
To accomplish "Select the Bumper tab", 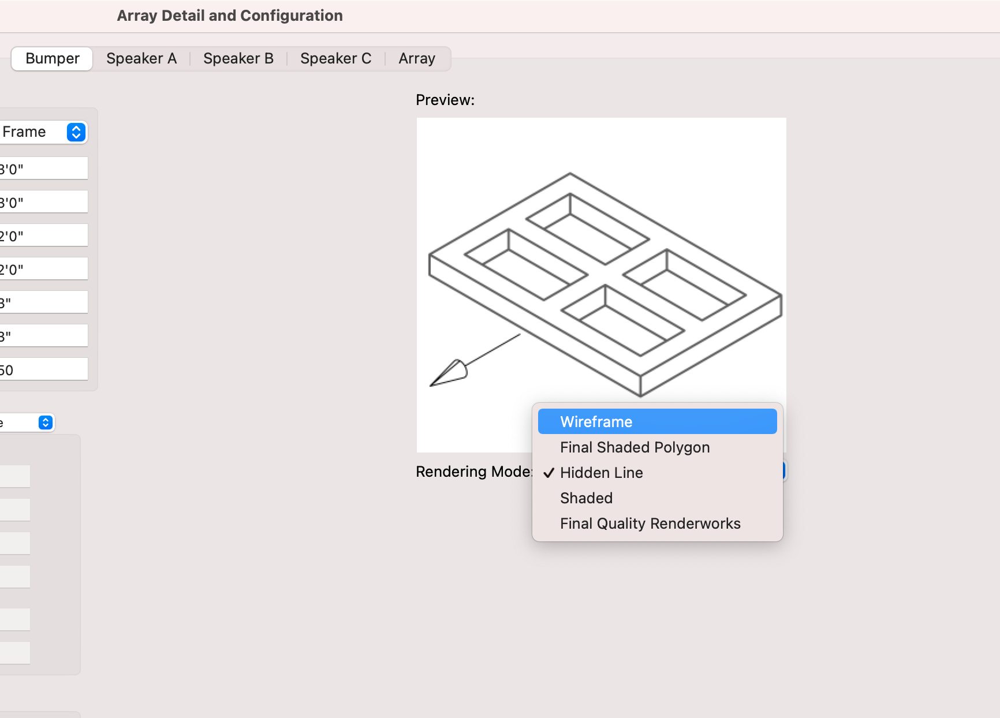I will (x=51, y=58).
